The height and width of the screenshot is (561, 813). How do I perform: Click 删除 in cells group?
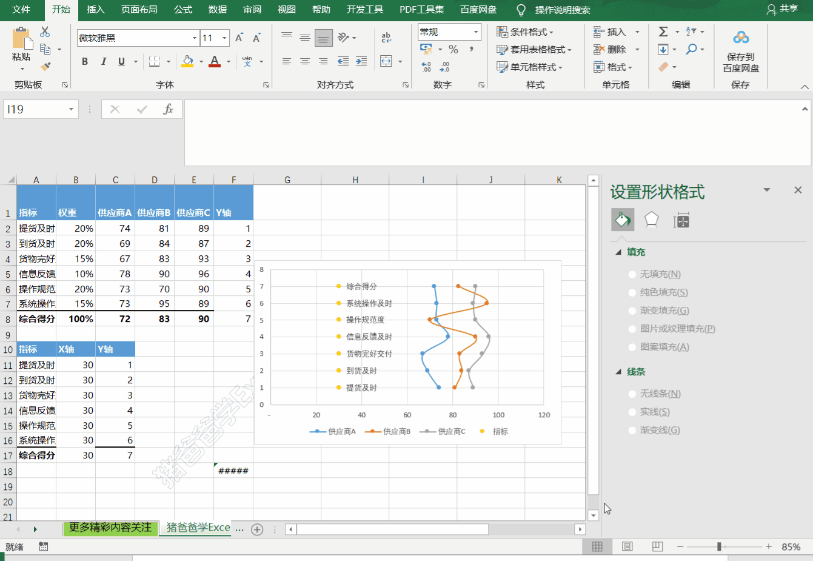616,49
